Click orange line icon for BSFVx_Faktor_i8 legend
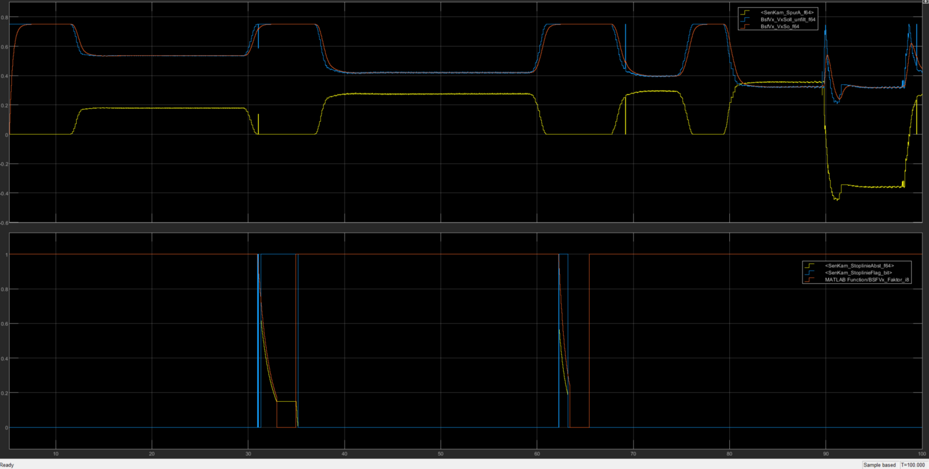The image size is (929, 469). click(x=810, y=280)
